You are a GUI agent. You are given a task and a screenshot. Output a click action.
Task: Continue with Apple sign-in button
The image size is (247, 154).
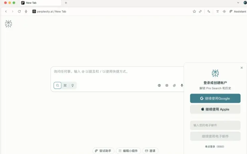215,109
